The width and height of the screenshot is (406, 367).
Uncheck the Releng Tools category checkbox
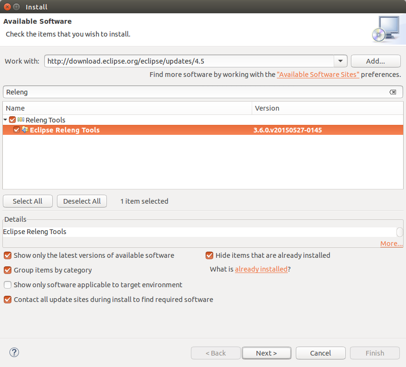[x=12, y=120]
